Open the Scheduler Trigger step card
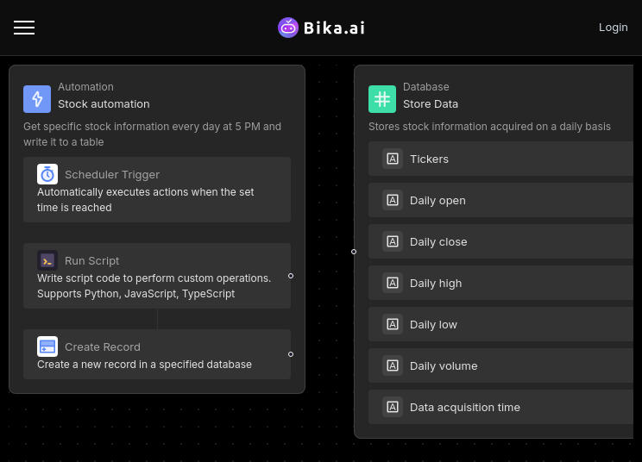 pyautogui.click(x=157, y=190)
